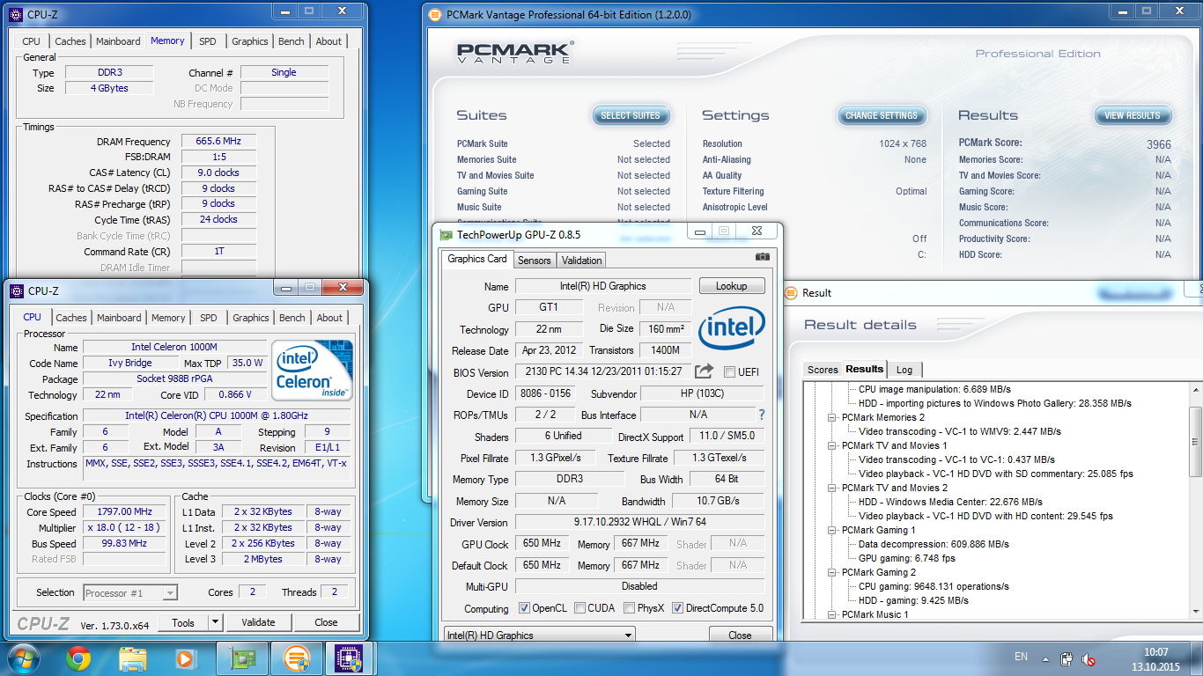Click the GPU name field showing Intel(R) HD Graphics
Viewport: 1203px width, 676px height.
click(603, 286)
